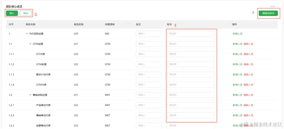This screenshot has width=284, height=129.
Task: Click the 角色名称 column header
Action: click(30, 24)
